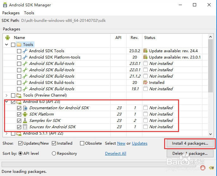Collapse the Android 6.0 (API 23) group
The height and width of the screenshot is (176, 217).
7,102
